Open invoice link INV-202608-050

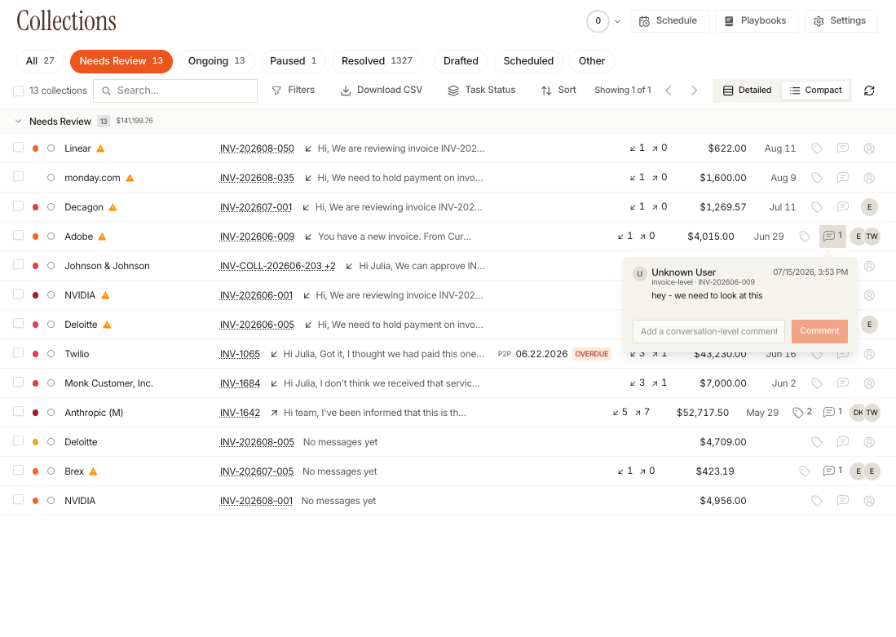257,148
